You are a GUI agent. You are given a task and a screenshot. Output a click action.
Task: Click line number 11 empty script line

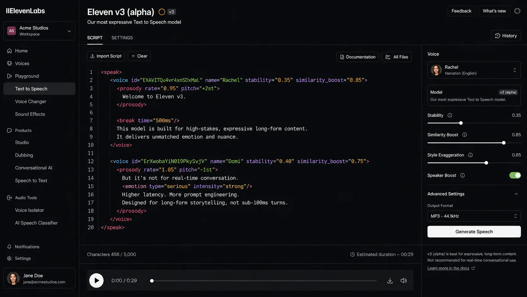[x=91, y=153]
